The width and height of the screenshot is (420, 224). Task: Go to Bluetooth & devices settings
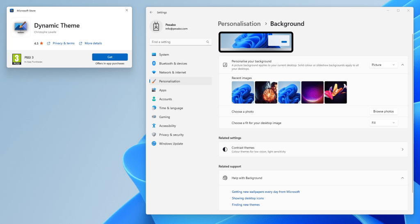[x=180, y=63]
